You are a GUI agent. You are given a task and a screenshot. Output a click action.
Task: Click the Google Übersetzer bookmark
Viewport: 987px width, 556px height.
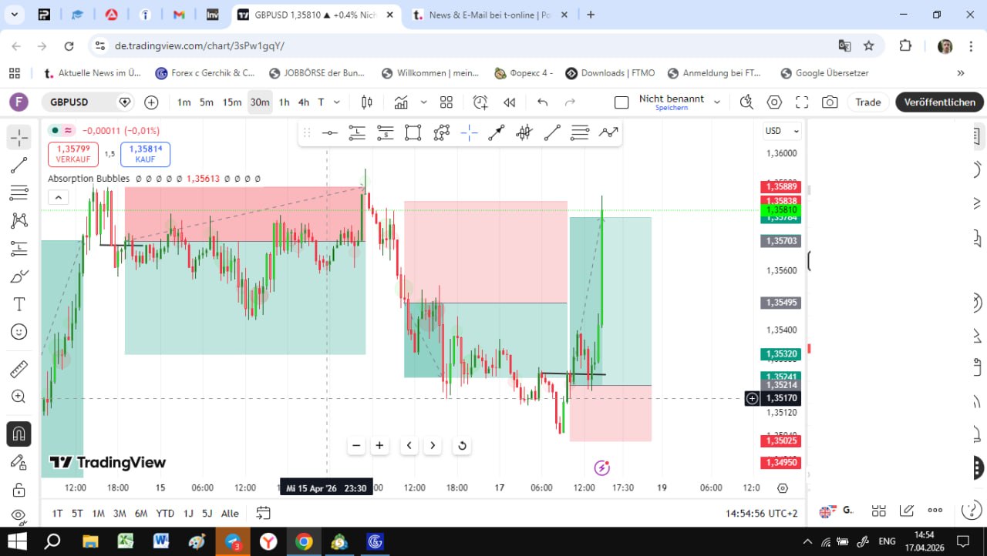[824, 73]
